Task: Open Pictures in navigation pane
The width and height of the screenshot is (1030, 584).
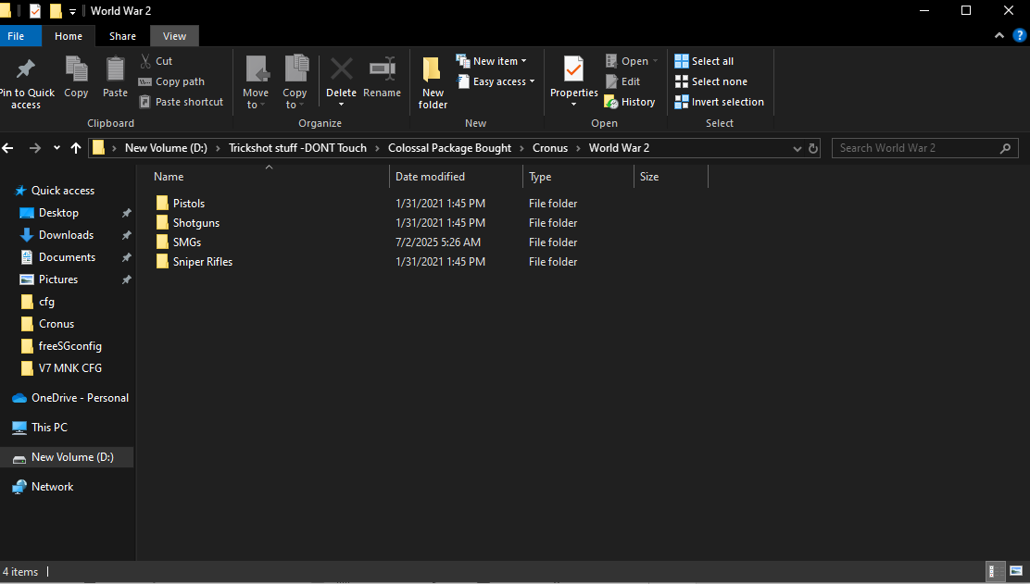Action: [57, 280]
